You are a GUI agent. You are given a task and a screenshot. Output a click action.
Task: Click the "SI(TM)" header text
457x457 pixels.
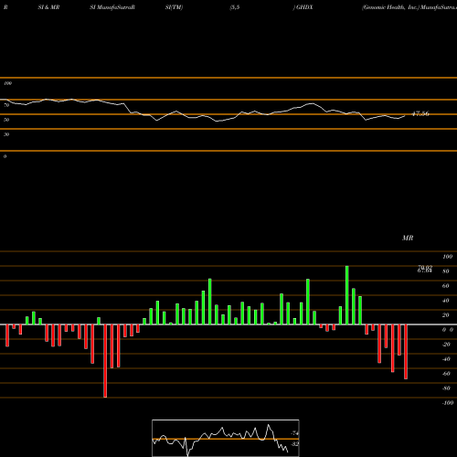[174, 7]
